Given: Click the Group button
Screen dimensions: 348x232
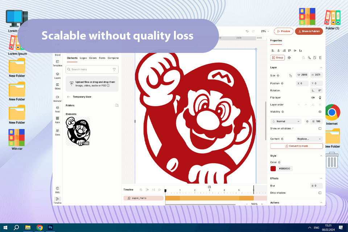Looking at the screenshot, I should 277,58.
